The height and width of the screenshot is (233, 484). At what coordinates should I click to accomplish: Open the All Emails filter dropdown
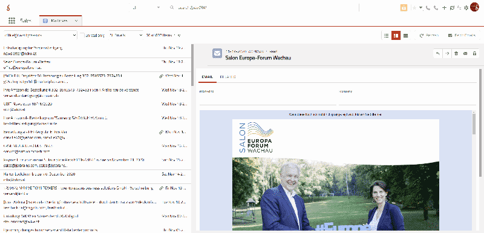(x=126, y=36)
